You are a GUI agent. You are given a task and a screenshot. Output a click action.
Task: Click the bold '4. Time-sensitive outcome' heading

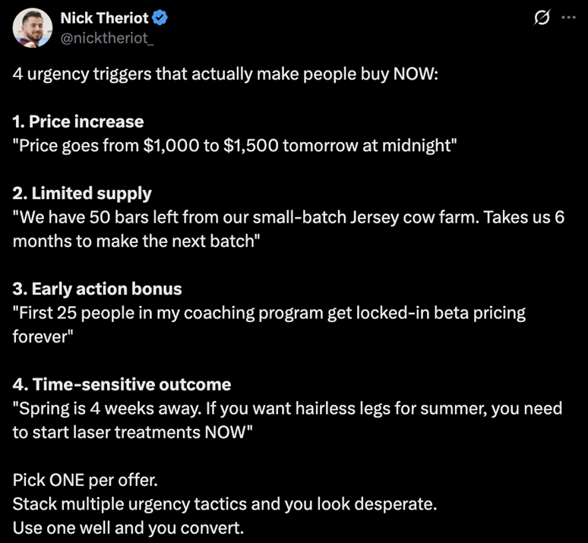pyautogui.click(x=122, y=384)
